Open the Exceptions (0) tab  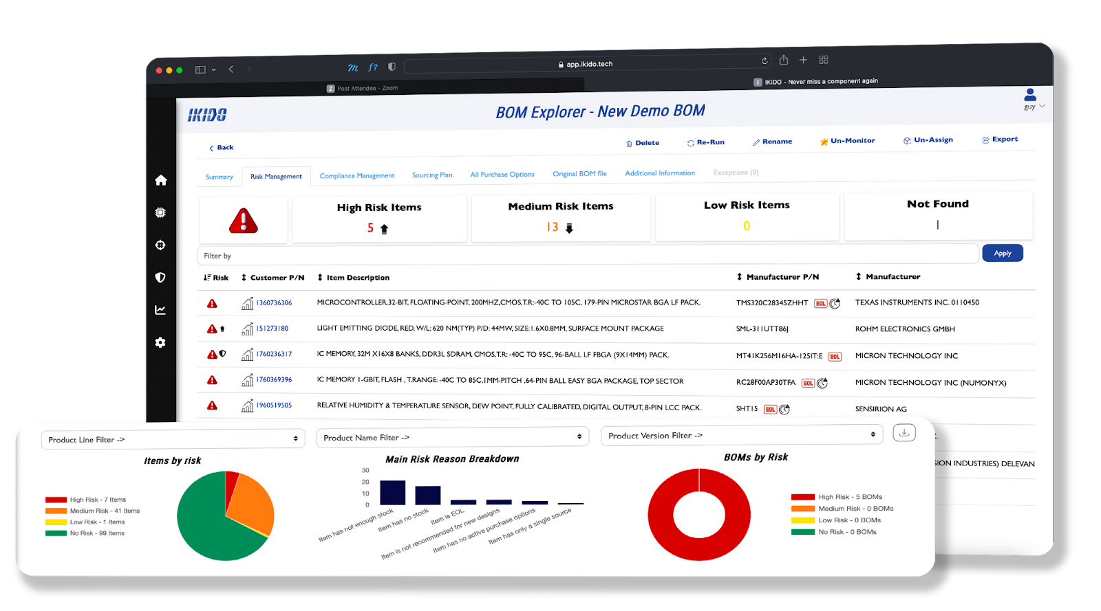pyautogui.click(x=736, y=172)
